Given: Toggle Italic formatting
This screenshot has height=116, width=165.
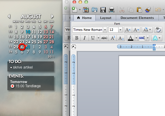Looking at the screenshot, I should (84, 38).
